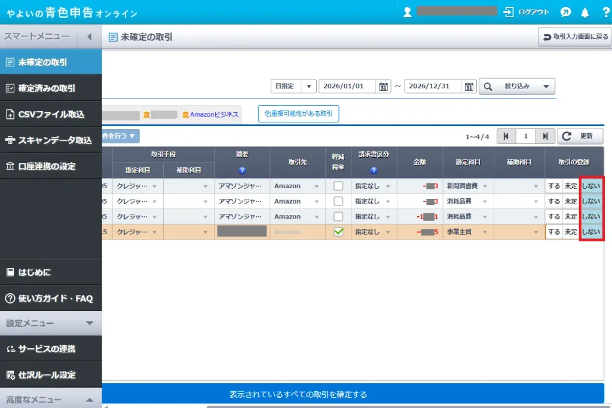Click 重複可能性がある取引 button
The height and width of the screenshot is (408, 612).
(x=298, y=113)
